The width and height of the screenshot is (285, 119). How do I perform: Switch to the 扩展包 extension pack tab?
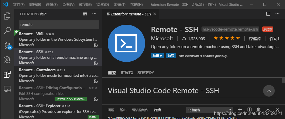126,73
